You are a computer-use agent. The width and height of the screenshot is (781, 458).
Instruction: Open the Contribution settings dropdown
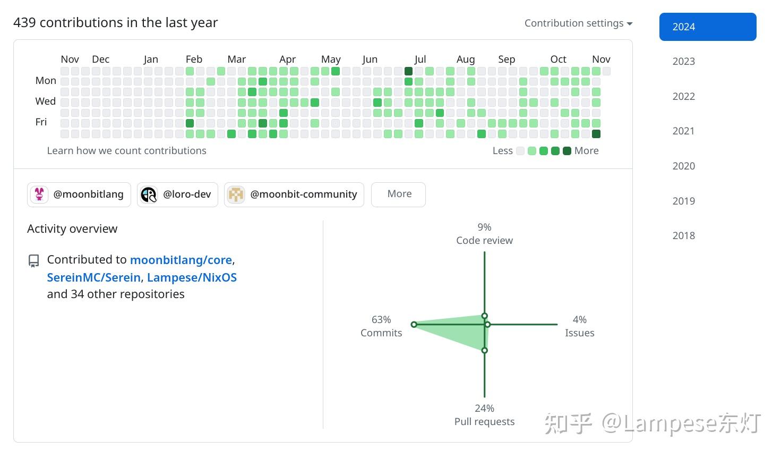(x=578, y=23)
